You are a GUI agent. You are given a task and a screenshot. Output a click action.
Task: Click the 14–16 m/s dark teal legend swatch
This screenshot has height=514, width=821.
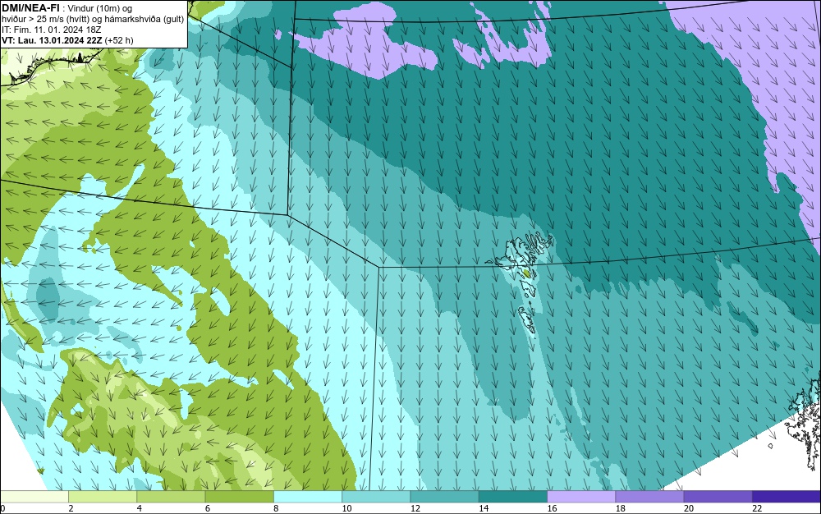point(513,496)
